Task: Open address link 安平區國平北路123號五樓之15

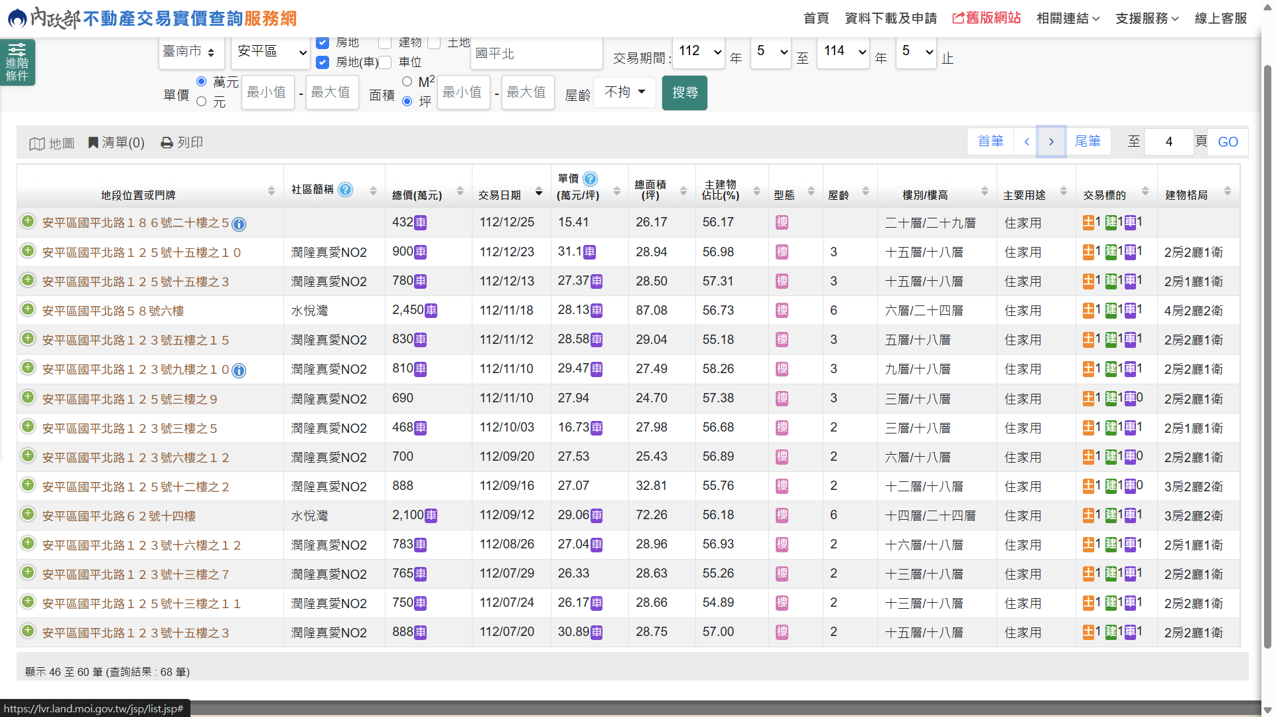Action: tap(135, 341)
